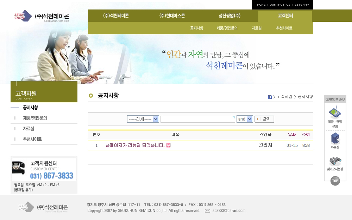Click CONTACT US in the top bar
The height and width of the screenshot is (220, 352).
(280, 5)
